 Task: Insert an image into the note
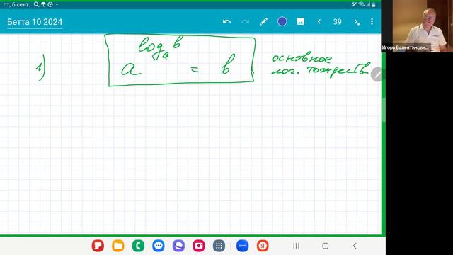[x=300, y=22]
